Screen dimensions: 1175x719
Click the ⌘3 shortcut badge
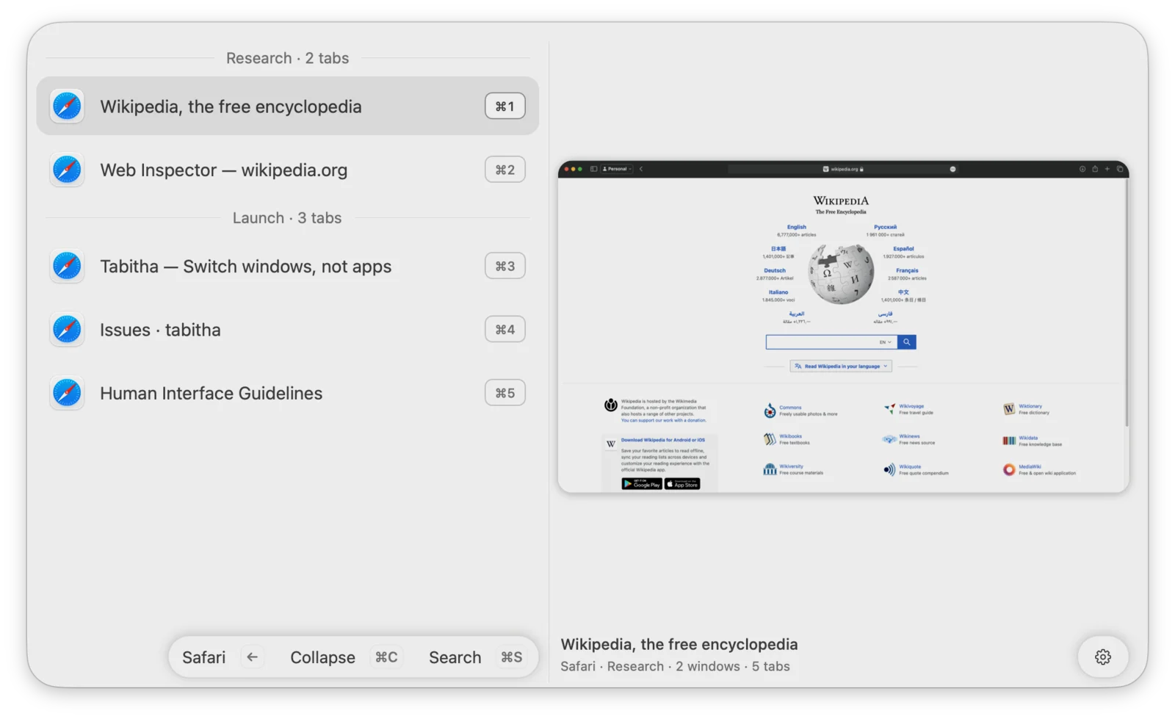[505, 266]
